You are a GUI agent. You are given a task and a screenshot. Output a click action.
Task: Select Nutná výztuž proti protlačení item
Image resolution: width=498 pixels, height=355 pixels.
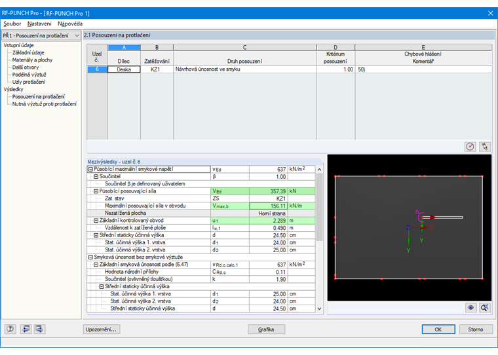pyautogui.click(x=45, y=104)
